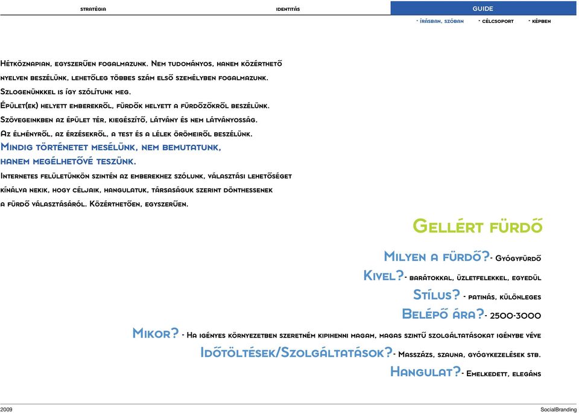Click the blue line 'Mindig történetet mesélünk'

[111, 147]
